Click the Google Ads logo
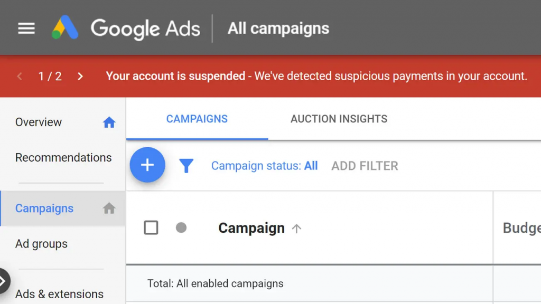Image resolution: width=541 pixels, height=304 pixels. pos(126,28)
